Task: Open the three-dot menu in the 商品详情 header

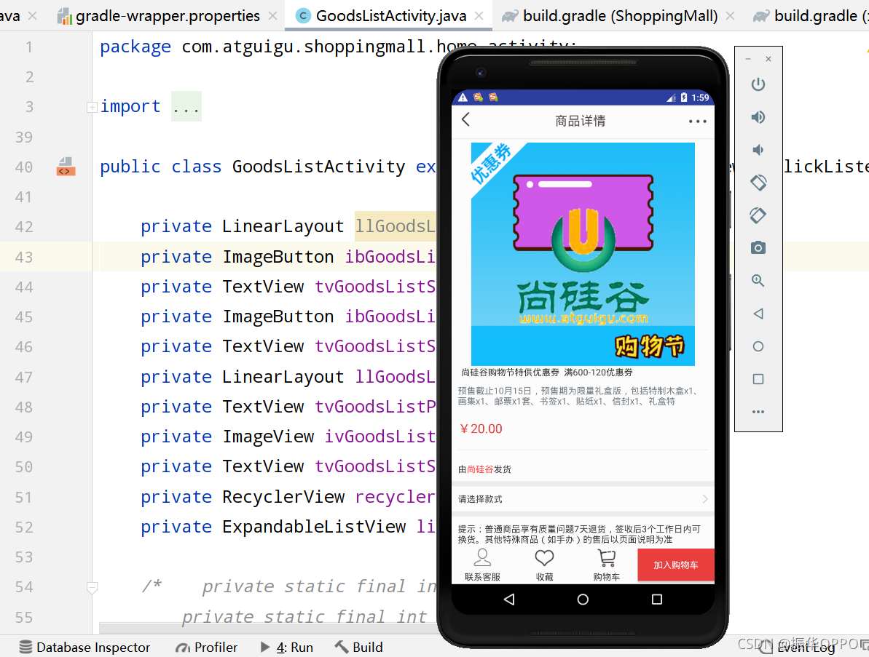Action: (x=697, y=122)
